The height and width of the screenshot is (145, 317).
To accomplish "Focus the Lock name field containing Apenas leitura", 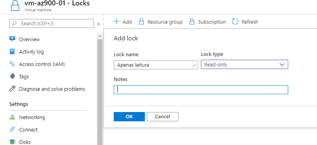I will coord(156,65).
